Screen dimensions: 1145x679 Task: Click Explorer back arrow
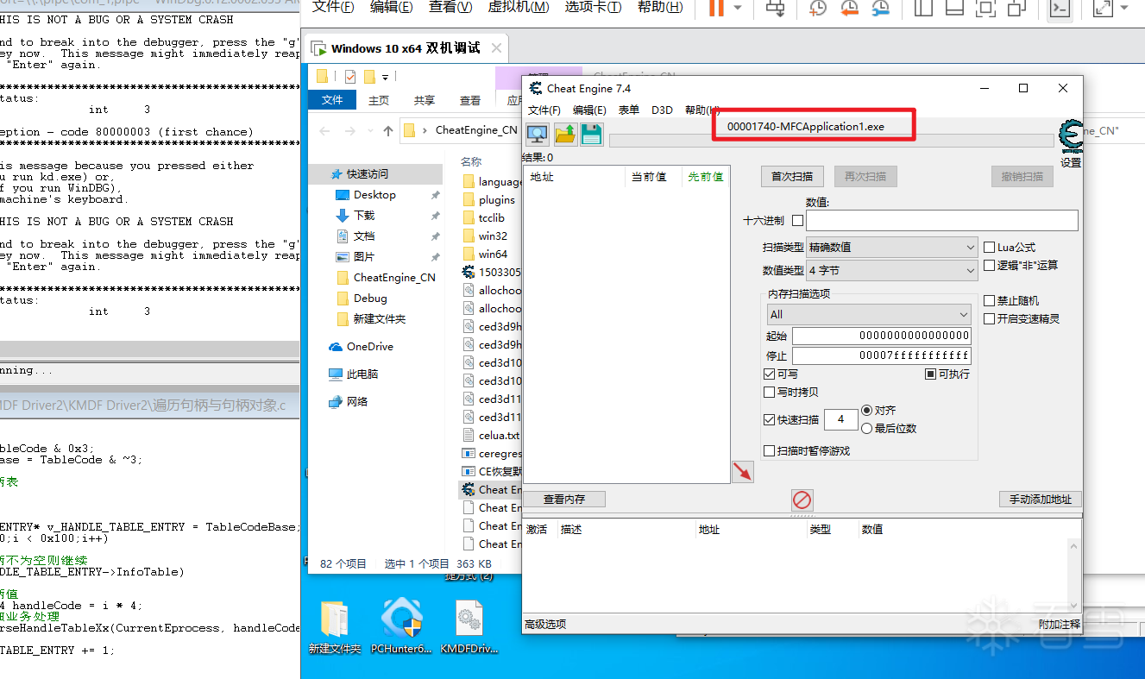[324, 131]
